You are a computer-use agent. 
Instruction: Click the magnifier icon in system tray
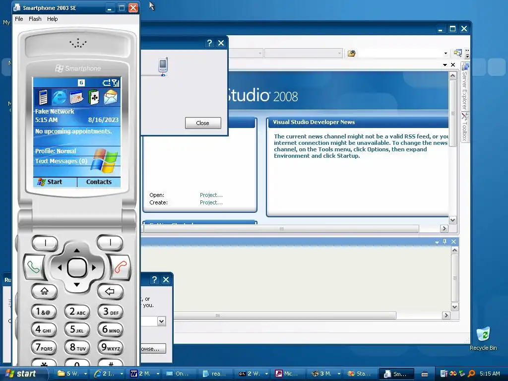[471, 374]
